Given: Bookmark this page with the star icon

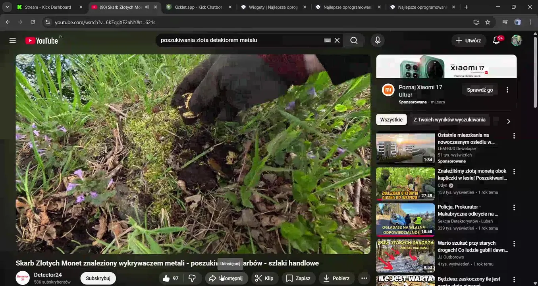Looking at the screenshot, I should [x=488, y=22].
